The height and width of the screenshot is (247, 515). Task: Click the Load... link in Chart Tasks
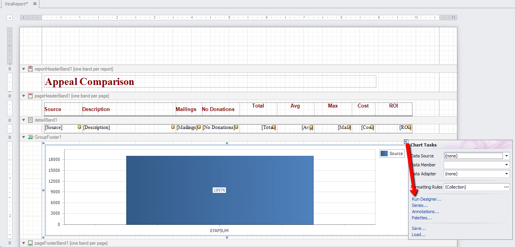tap(418, 235)
